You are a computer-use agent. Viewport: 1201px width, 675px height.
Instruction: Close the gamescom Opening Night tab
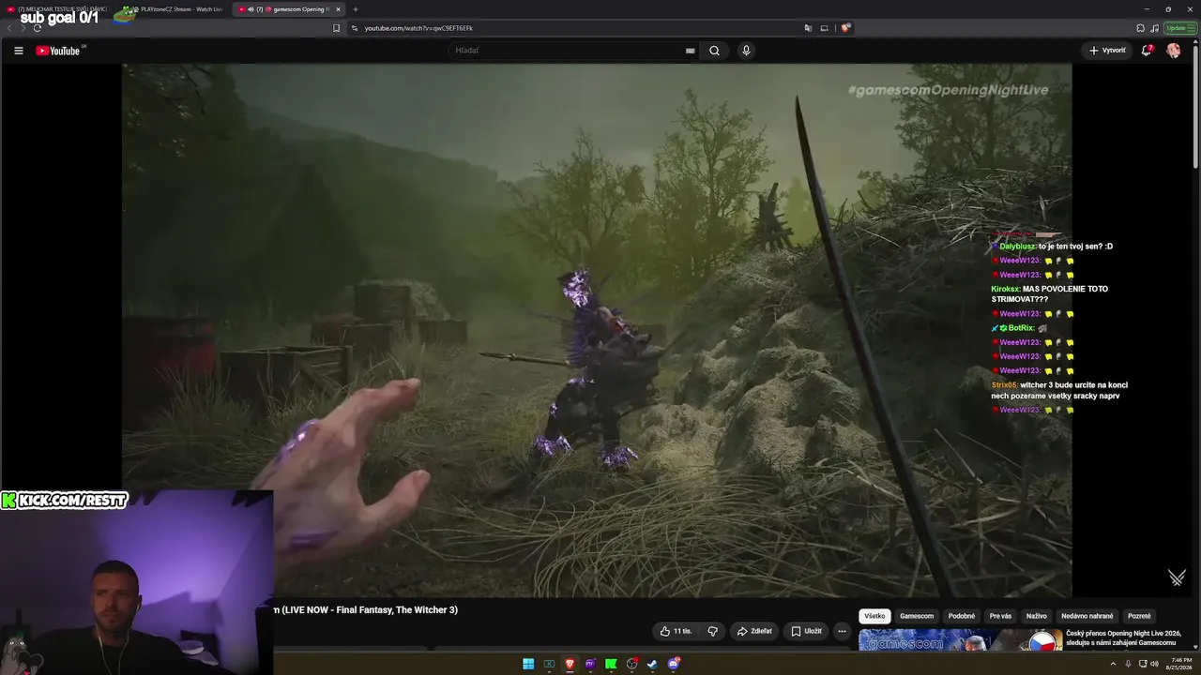pos(338,9)
